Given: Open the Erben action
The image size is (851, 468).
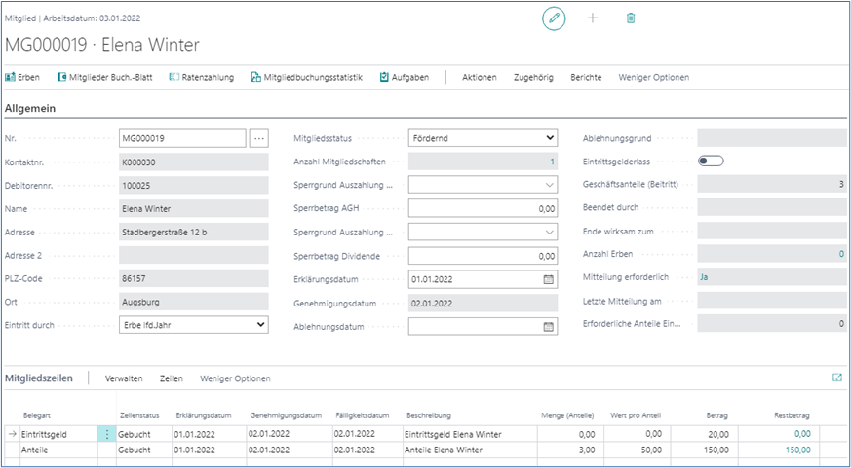Looking at the screenshot, I should coord(22,78).
